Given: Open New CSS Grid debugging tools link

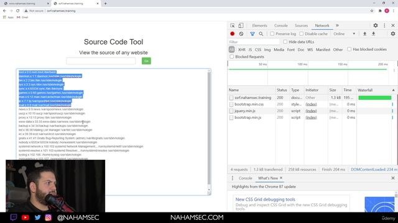Looking at the screenshot, I should [266, 199].
